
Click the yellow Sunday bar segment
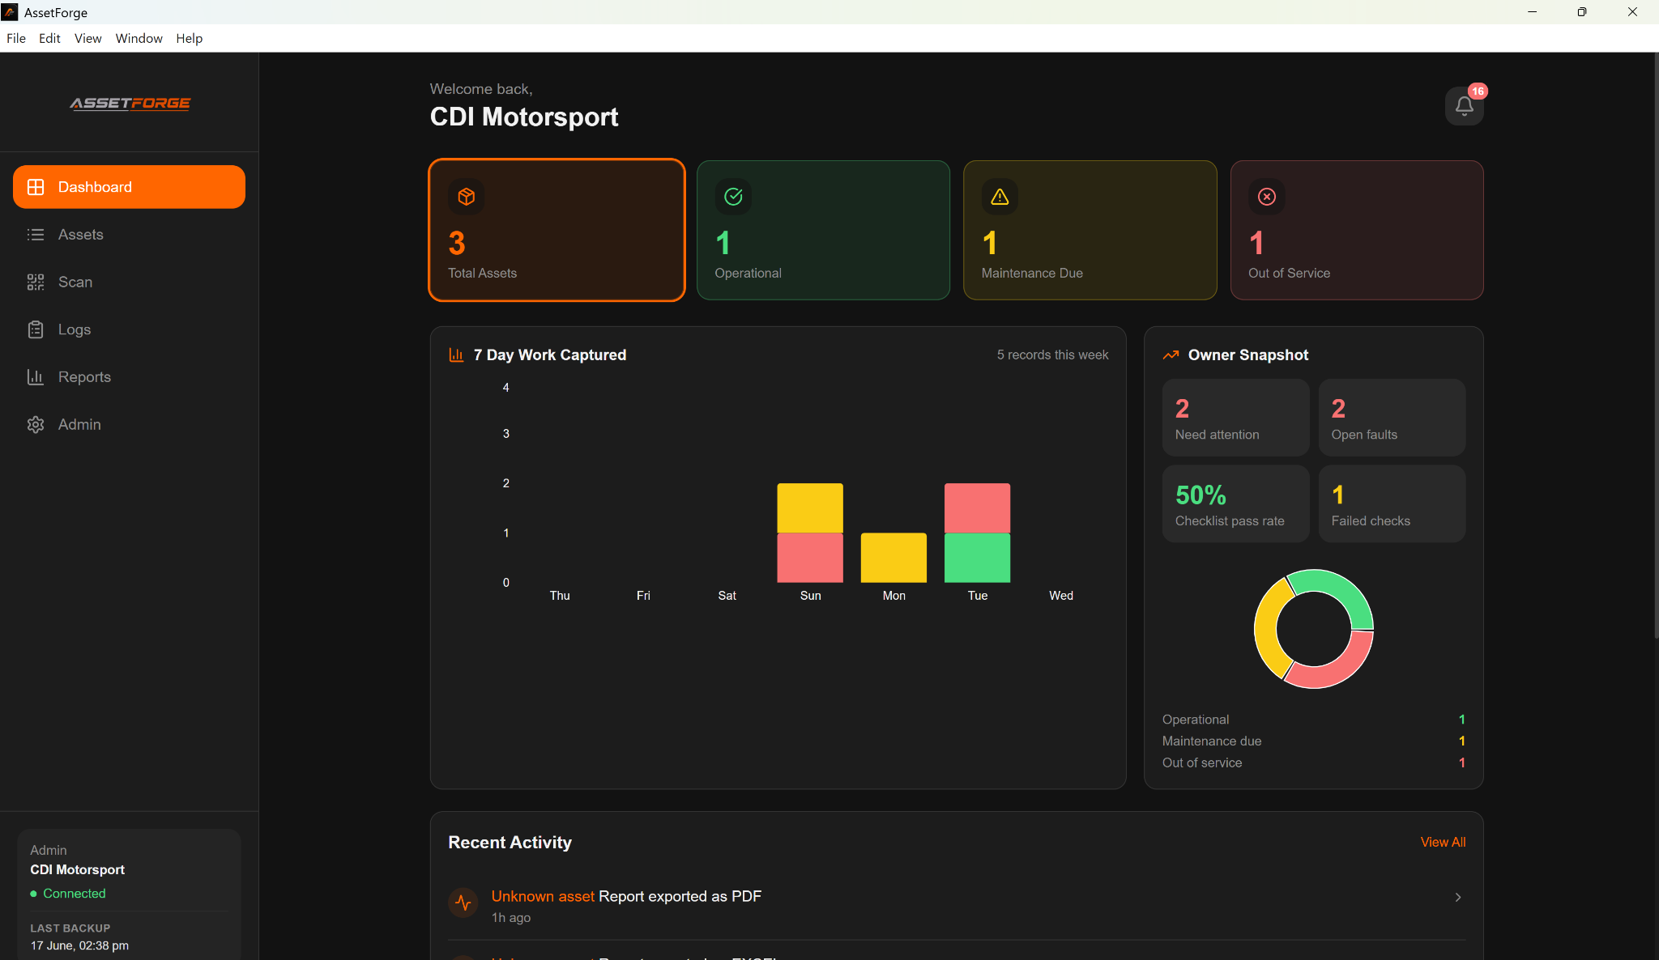810,508
